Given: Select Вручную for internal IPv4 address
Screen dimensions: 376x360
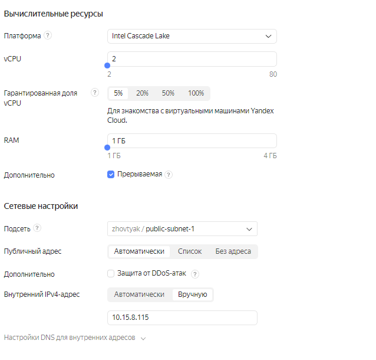Looking at the screenshot, I should click(192, 294).
